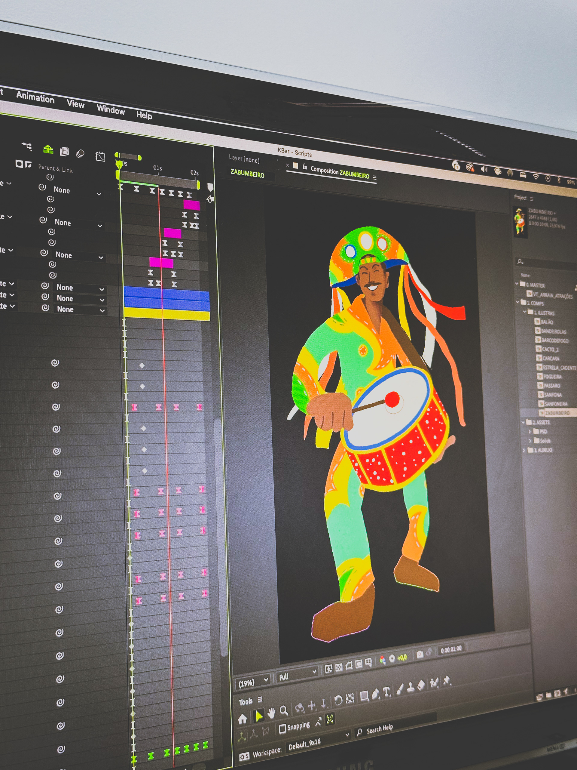Collapse the 0. MASTER folder
This screenshot has height=770, width=577.
517,284
